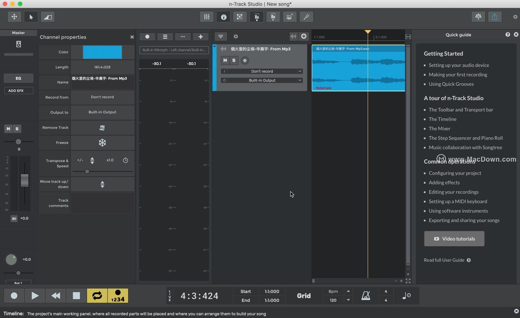Open the three-dots menu above the meters
The width and height of the screenshot is (520, 318).
pyautogui.click(x=183, y=37)
